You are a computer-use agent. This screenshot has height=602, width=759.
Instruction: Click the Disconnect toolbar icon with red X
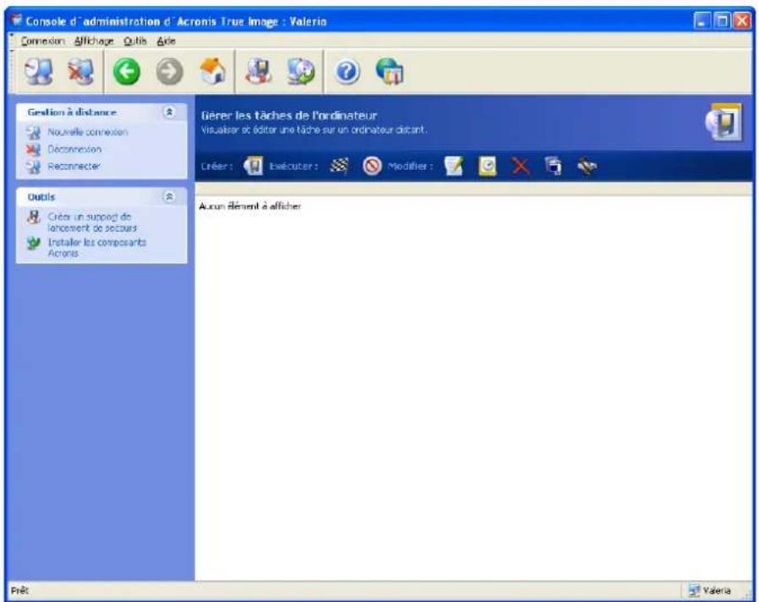click(x=81, y=72)
